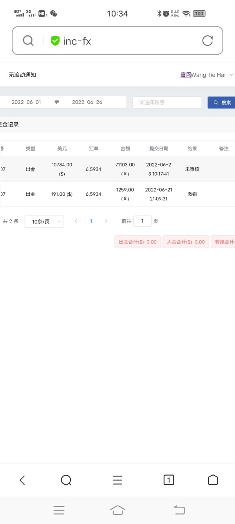Click 出金 type in the 10784.00 row
This screenshot has width=235, height=524.
click(31, 169)
